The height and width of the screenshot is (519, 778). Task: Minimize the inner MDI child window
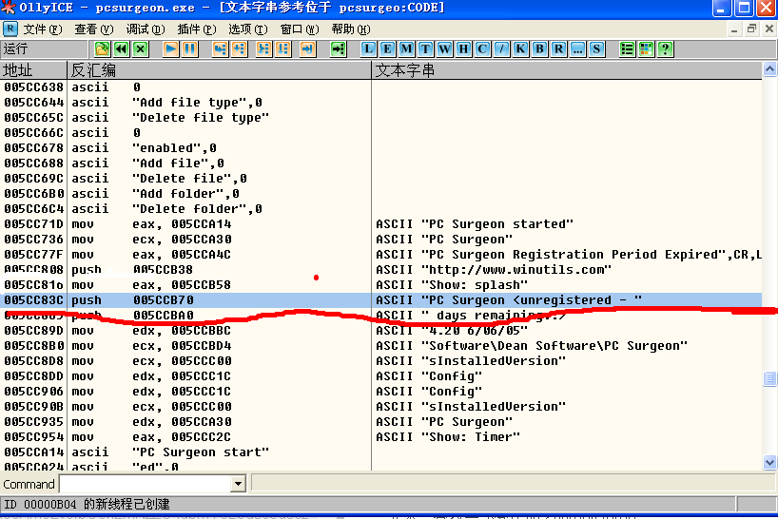pos(734,29)
